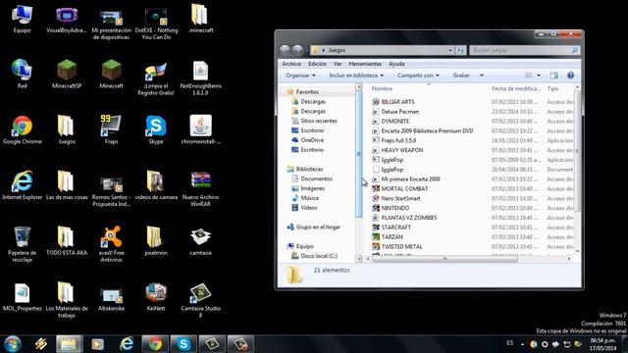Select the Nuevo Archivo WinRAR desktop icon
This screenshot has width=628, height=353.
click(x=200, y=189)
